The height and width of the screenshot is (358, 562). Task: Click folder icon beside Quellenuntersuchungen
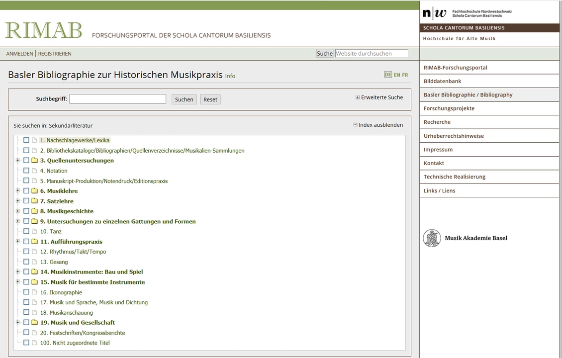pyautogui.click(x=34, y=161)
